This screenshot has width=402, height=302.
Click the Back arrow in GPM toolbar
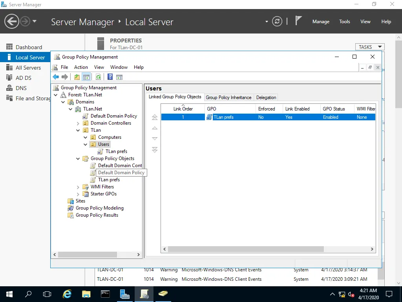[56, 77]
